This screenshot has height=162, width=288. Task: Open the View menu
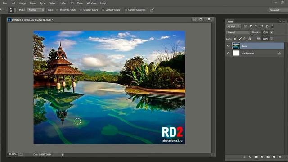(x=80, y=3)
